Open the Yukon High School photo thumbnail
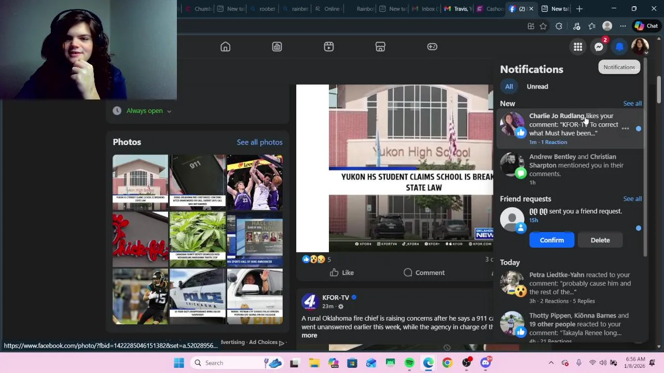This screenshot has height=373, width=664. (140, 182)
